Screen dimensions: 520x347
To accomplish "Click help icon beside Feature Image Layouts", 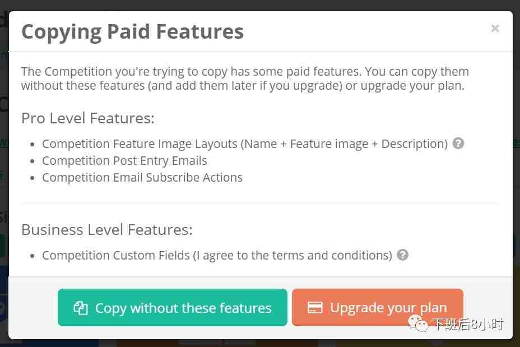I will (458, 144).
